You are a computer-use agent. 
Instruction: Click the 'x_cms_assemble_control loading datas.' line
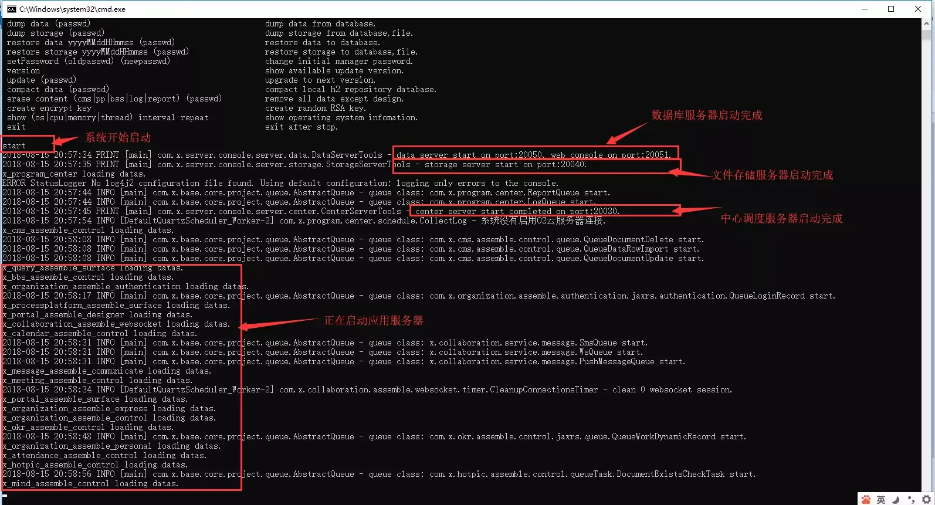(88, 231)
